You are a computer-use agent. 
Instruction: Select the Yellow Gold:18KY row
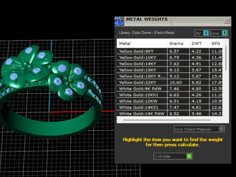point(170,70)
